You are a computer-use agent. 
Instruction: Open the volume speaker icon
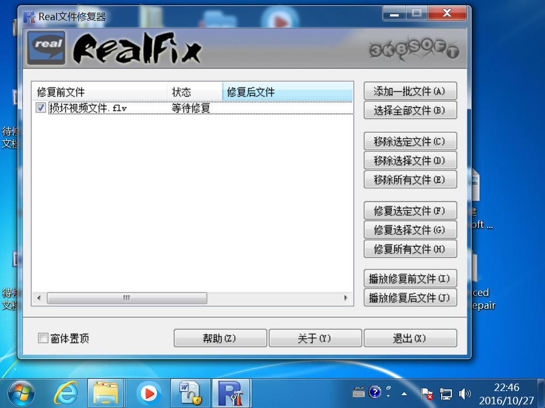tap(465, 394)
